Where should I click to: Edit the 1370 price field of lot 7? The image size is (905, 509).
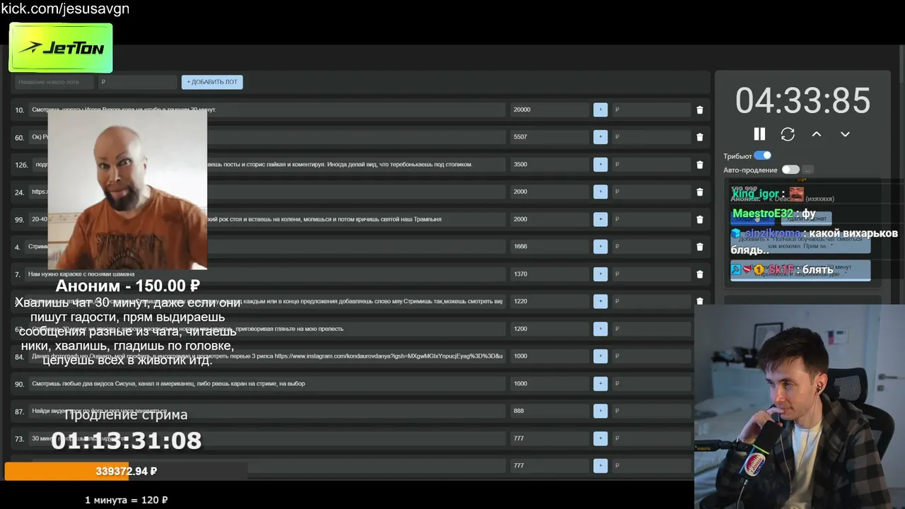[549, 274]
